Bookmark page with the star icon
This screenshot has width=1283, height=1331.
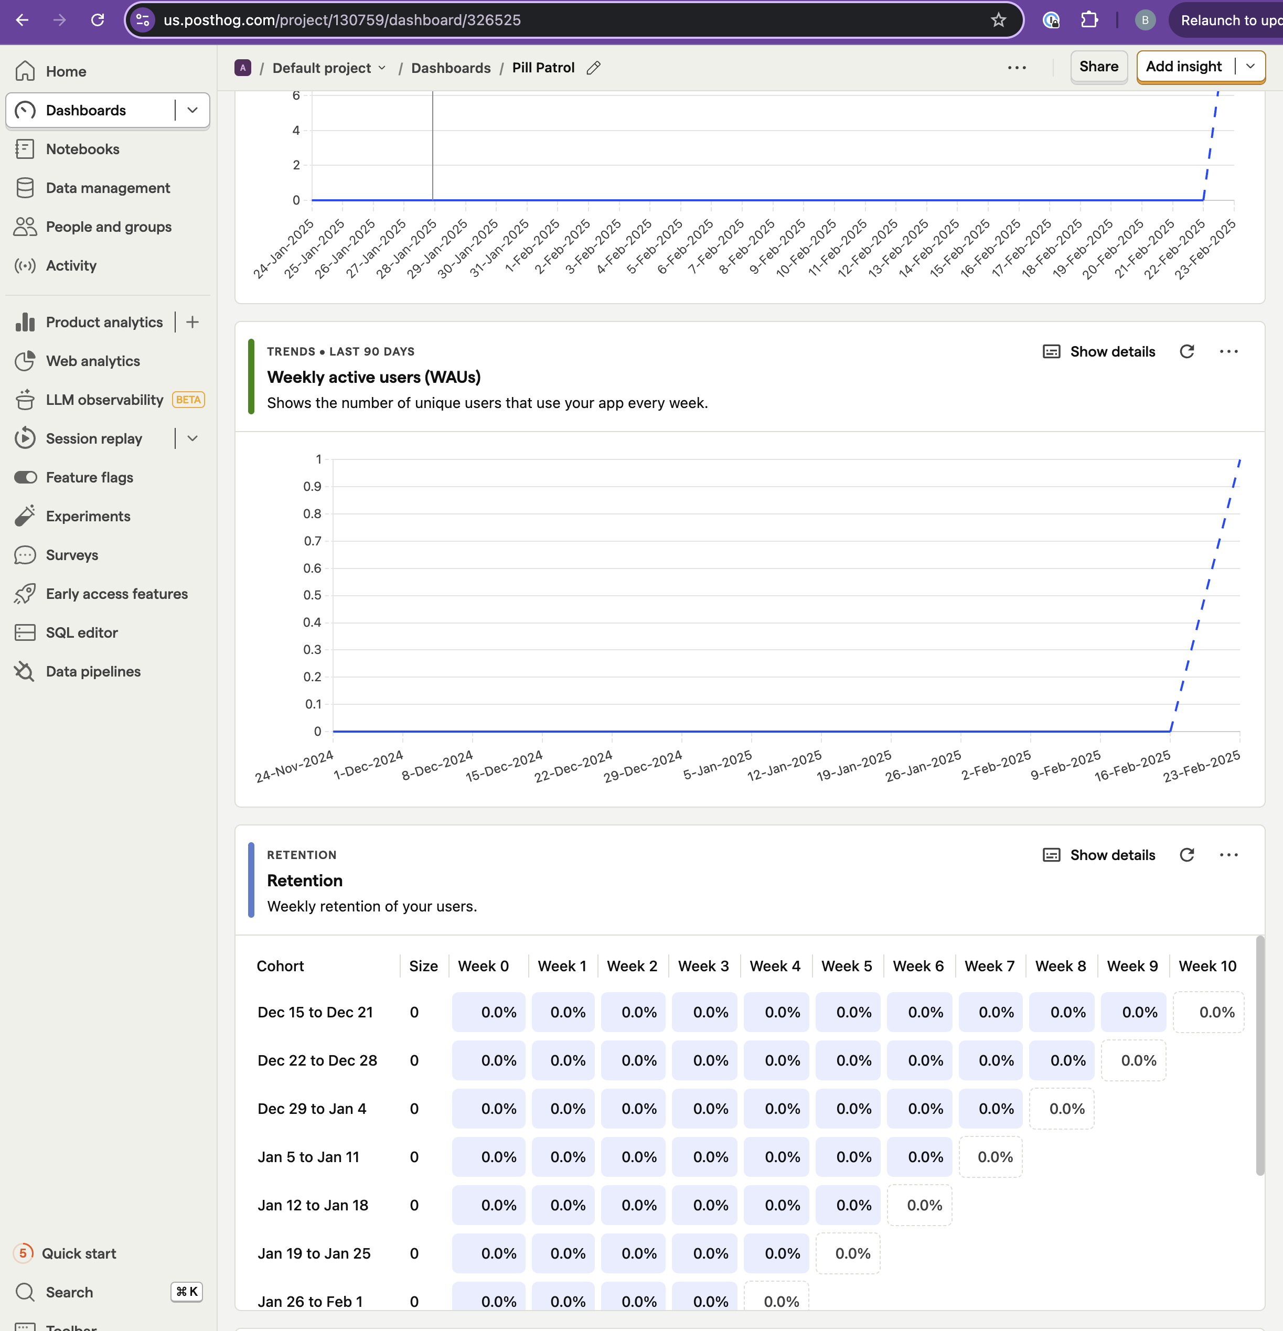click(998, 20)
